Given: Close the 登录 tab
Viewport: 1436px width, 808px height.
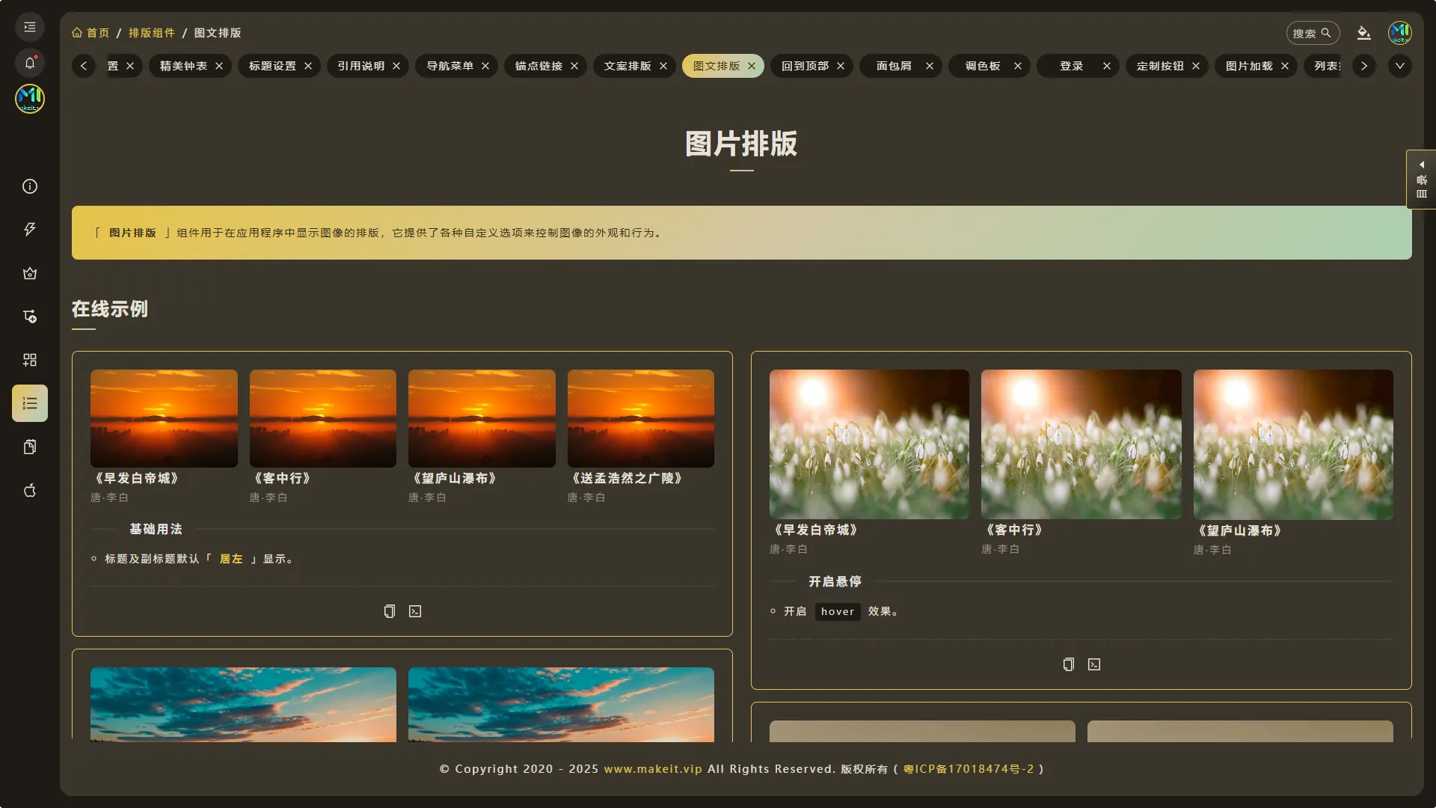Looking at the screenshot, I should pos(1107,66).
